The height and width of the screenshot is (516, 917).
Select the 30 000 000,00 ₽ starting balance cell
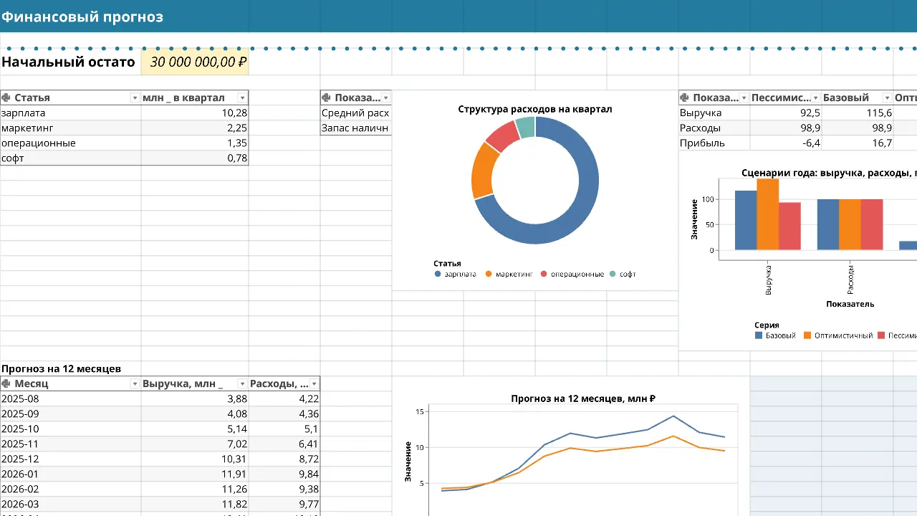(x=195, y=62)
